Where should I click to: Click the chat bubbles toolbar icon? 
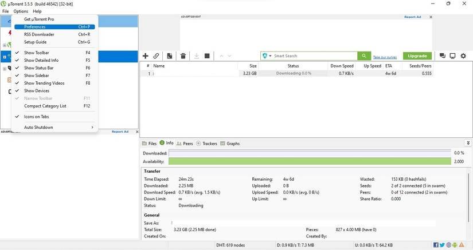pos(442,56)
